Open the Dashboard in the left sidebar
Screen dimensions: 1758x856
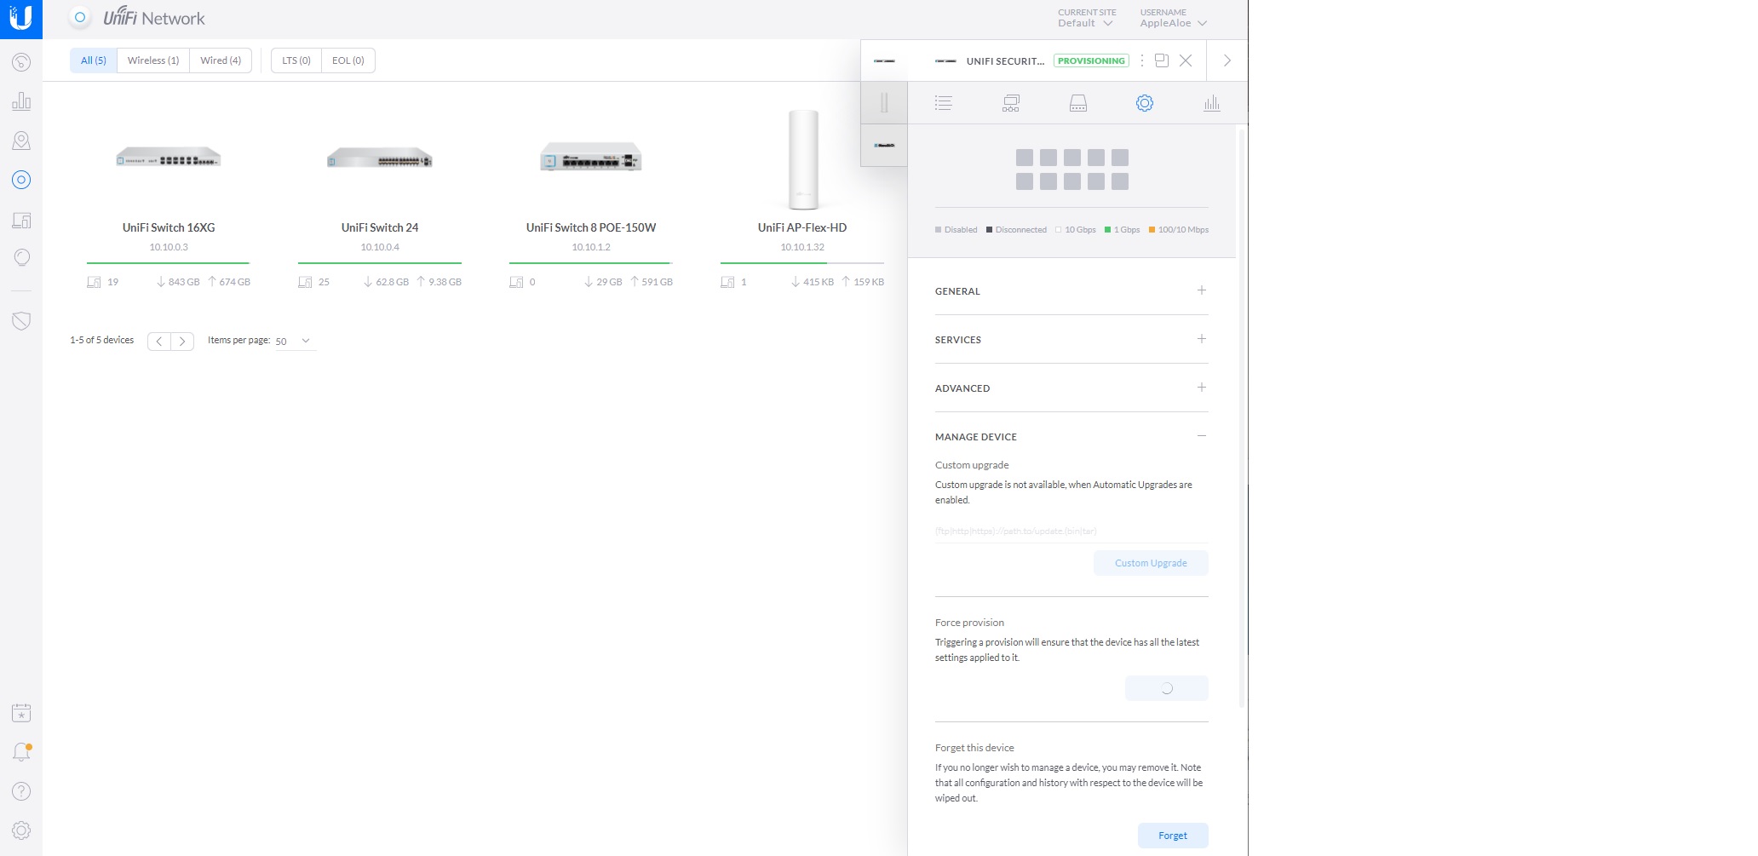click(21, 62)
